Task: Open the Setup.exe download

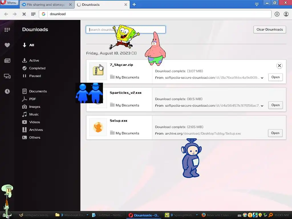Action: tap(275, 133)
